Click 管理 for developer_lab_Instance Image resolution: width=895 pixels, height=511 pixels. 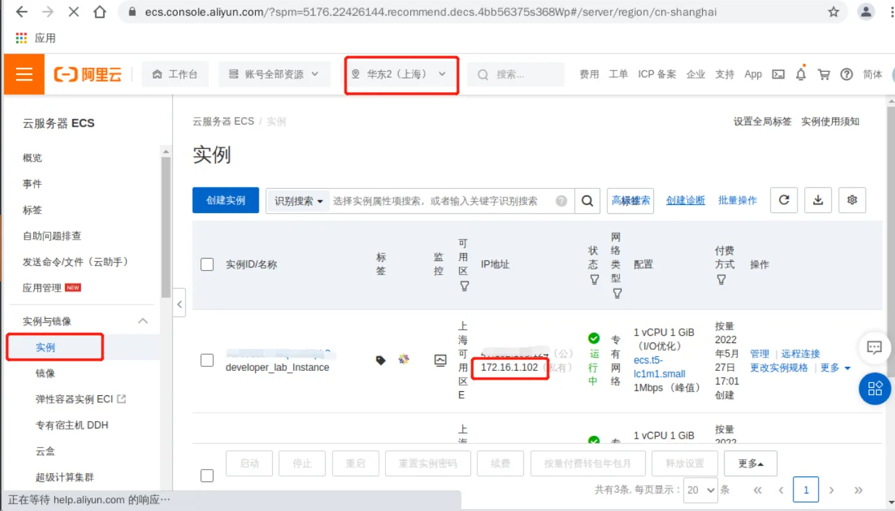coord(760,354)
